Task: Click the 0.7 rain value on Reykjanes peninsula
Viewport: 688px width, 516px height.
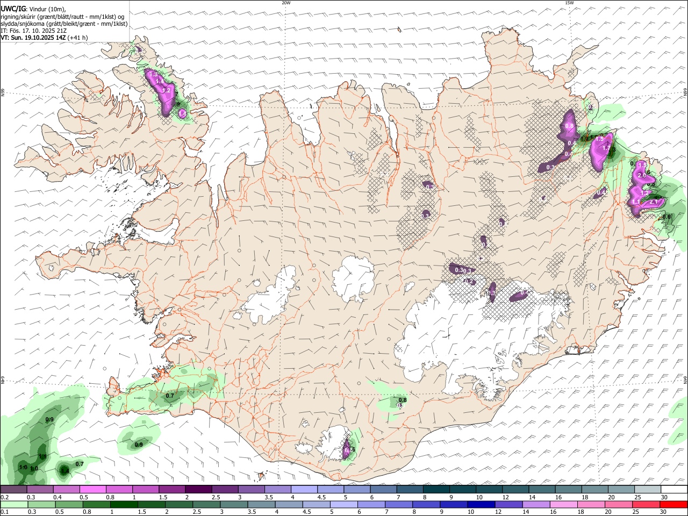Action: pyautogui.click(x=170, y=396)
